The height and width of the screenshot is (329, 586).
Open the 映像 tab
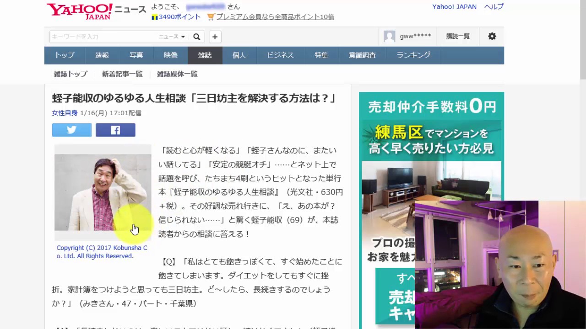tap(171, 55)
